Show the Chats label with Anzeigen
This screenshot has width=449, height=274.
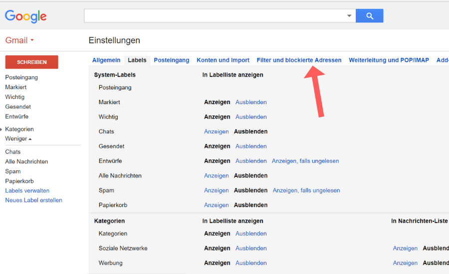pyautogui.click(x=216, y=132)
